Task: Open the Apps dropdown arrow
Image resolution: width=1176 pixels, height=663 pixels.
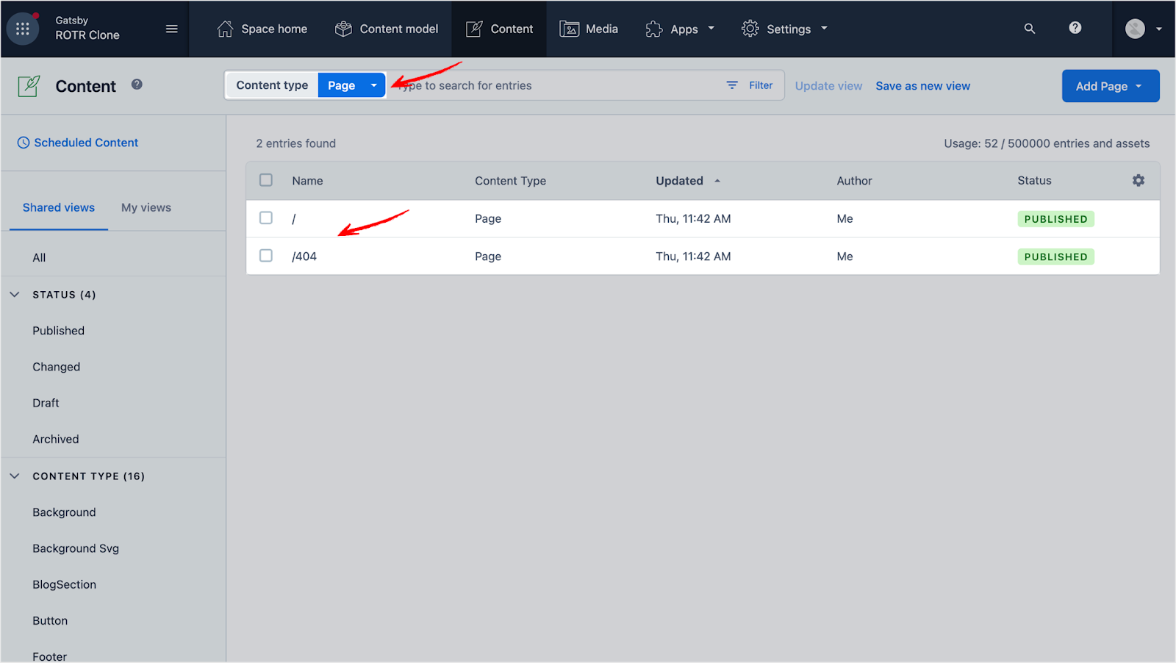Action: [711, 29]
